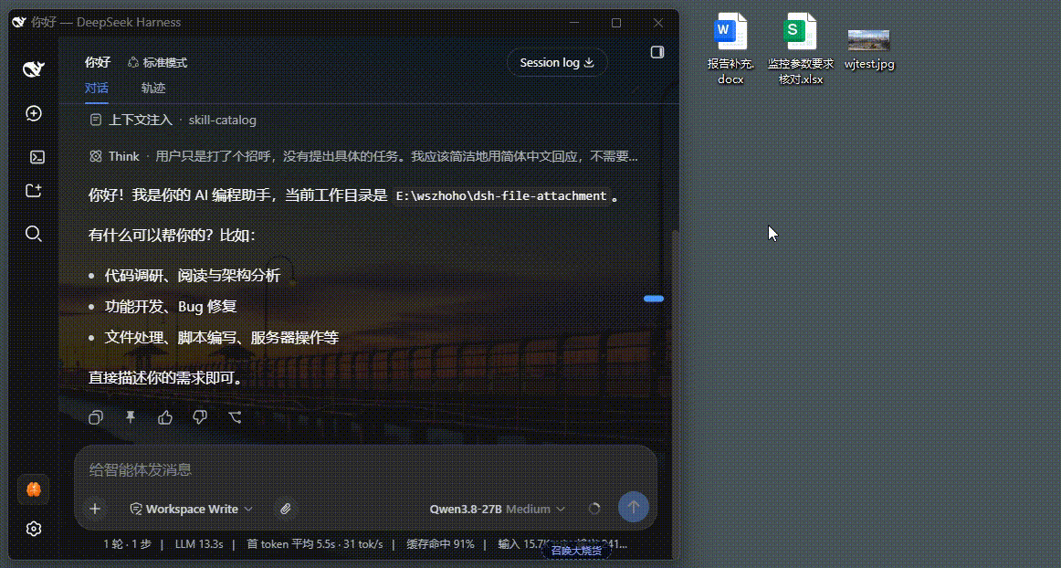Image resolution: width=1061 pixels, height=568 pixels.
Task: Click the 有什么可以帮你的 line
Action: point(172,236)
